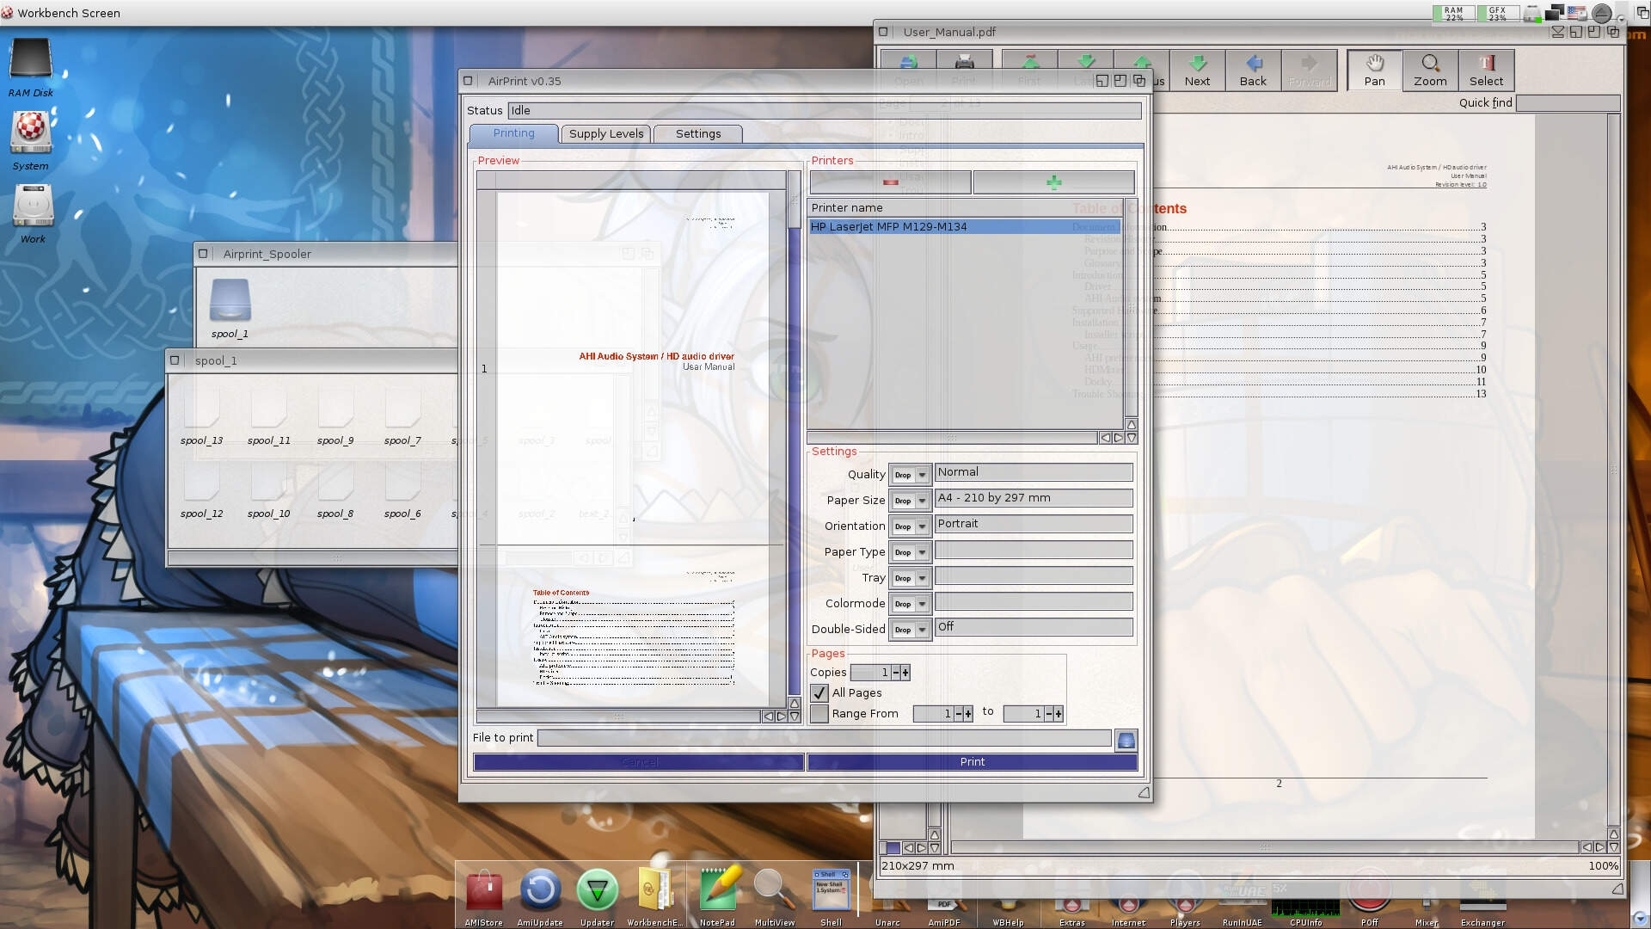Select the spool_6 file icon
The width and height of the screenshot is (1651, 929).
[x=402, y=482]
